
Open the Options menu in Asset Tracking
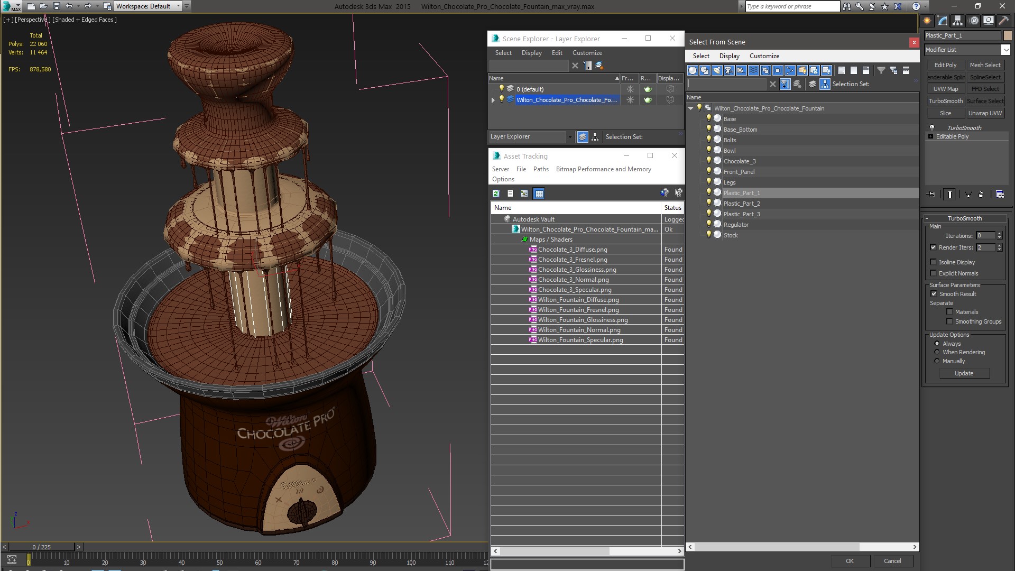pyautogui.click(x=503, y=179)
